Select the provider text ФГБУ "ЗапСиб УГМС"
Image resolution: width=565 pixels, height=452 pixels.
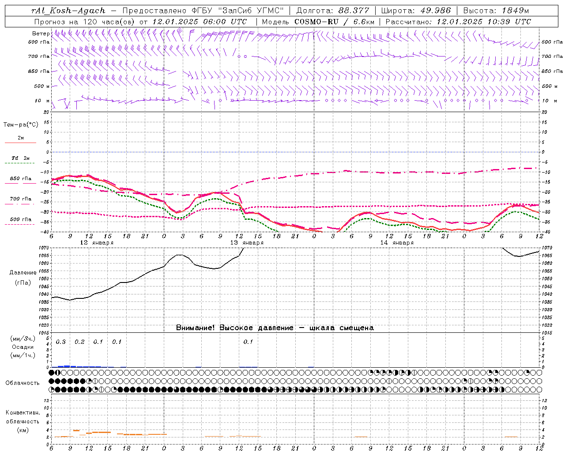click(x=238, y=11)
